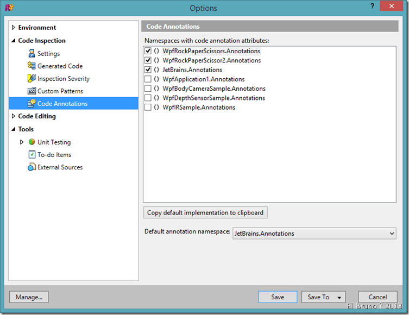
Task: Enable the WpfApplication1.Annotations checkbox
Action: [x=148, y=79]
